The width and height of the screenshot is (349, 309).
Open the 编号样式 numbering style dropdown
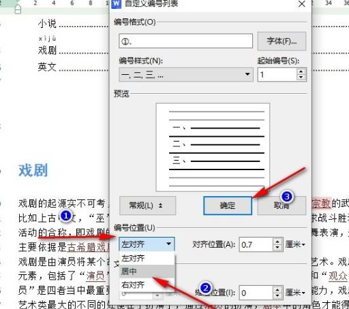186,74
